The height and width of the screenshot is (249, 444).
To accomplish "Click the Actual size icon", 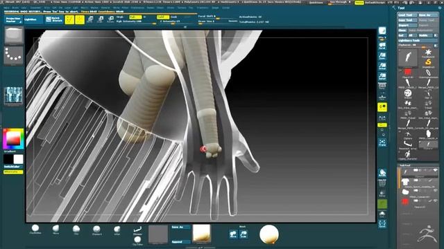I will [x=382, y=66].
